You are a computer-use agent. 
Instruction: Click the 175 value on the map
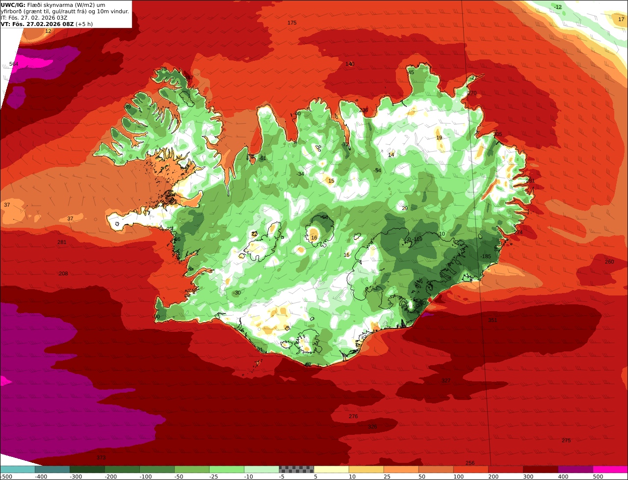tap(292, 23)
